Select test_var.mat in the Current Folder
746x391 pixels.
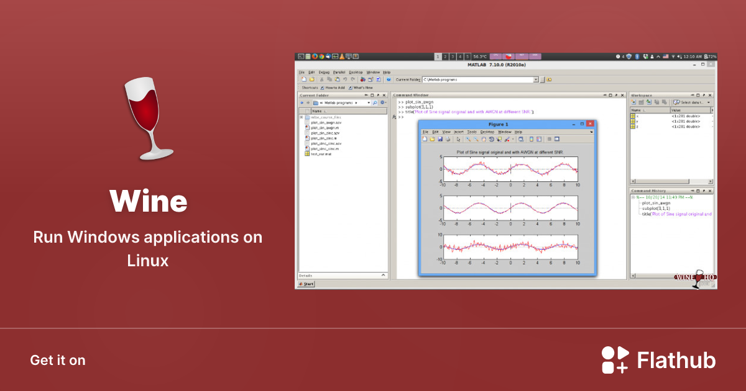coord(320,154)
